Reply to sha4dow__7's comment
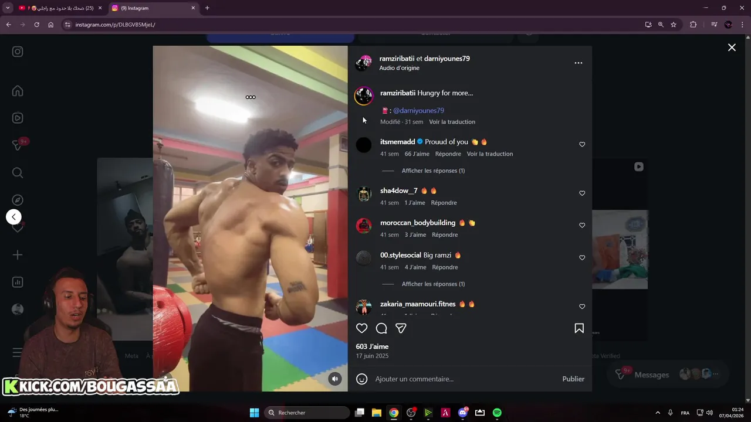751x422 pixels. click(444, 203)
